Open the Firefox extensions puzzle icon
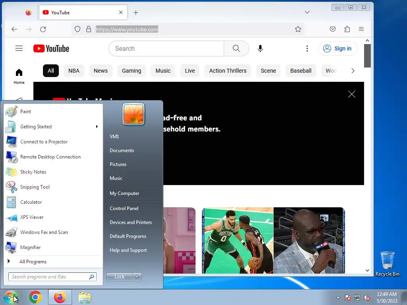407x305 pixels. [x=347, y=29]
